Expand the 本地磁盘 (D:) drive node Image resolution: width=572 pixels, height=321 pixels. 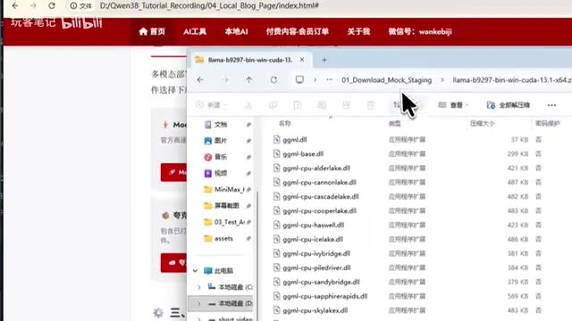tap(198, 303)
